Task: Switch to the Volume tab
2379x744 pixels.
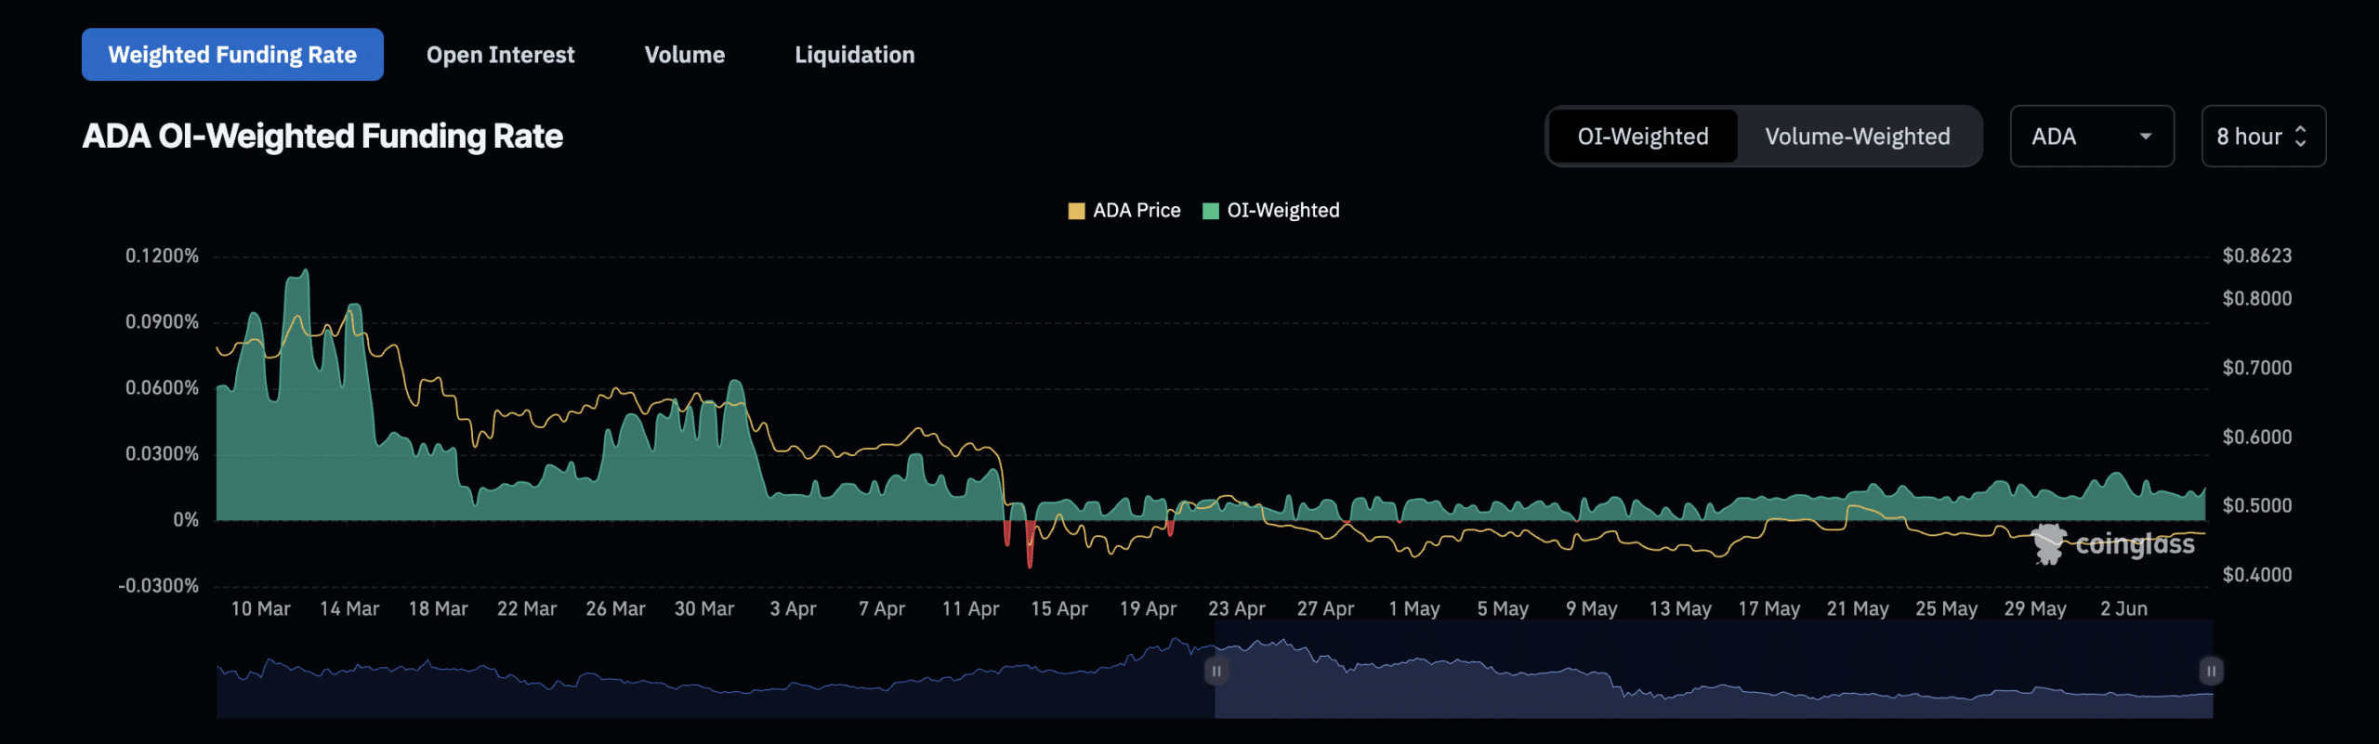Action: [x=684, y=55]
